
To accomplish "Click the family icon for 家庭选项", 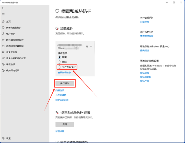I will (3, 64).
